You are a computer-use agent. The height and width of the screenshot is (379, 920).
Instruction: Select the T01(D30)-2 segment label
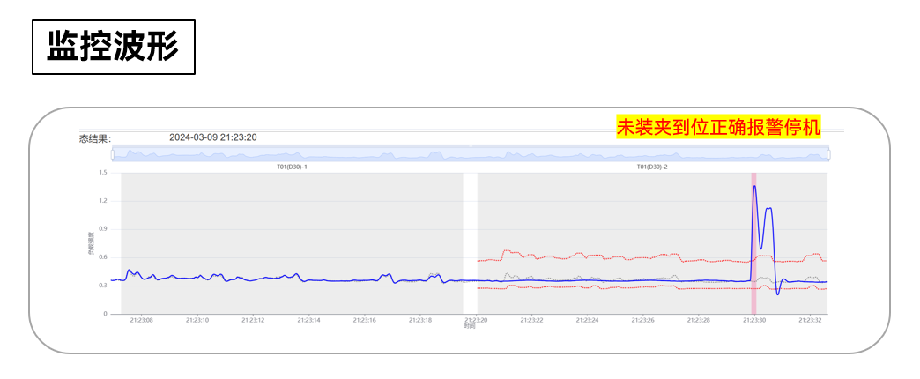click(x=652, y=167)
